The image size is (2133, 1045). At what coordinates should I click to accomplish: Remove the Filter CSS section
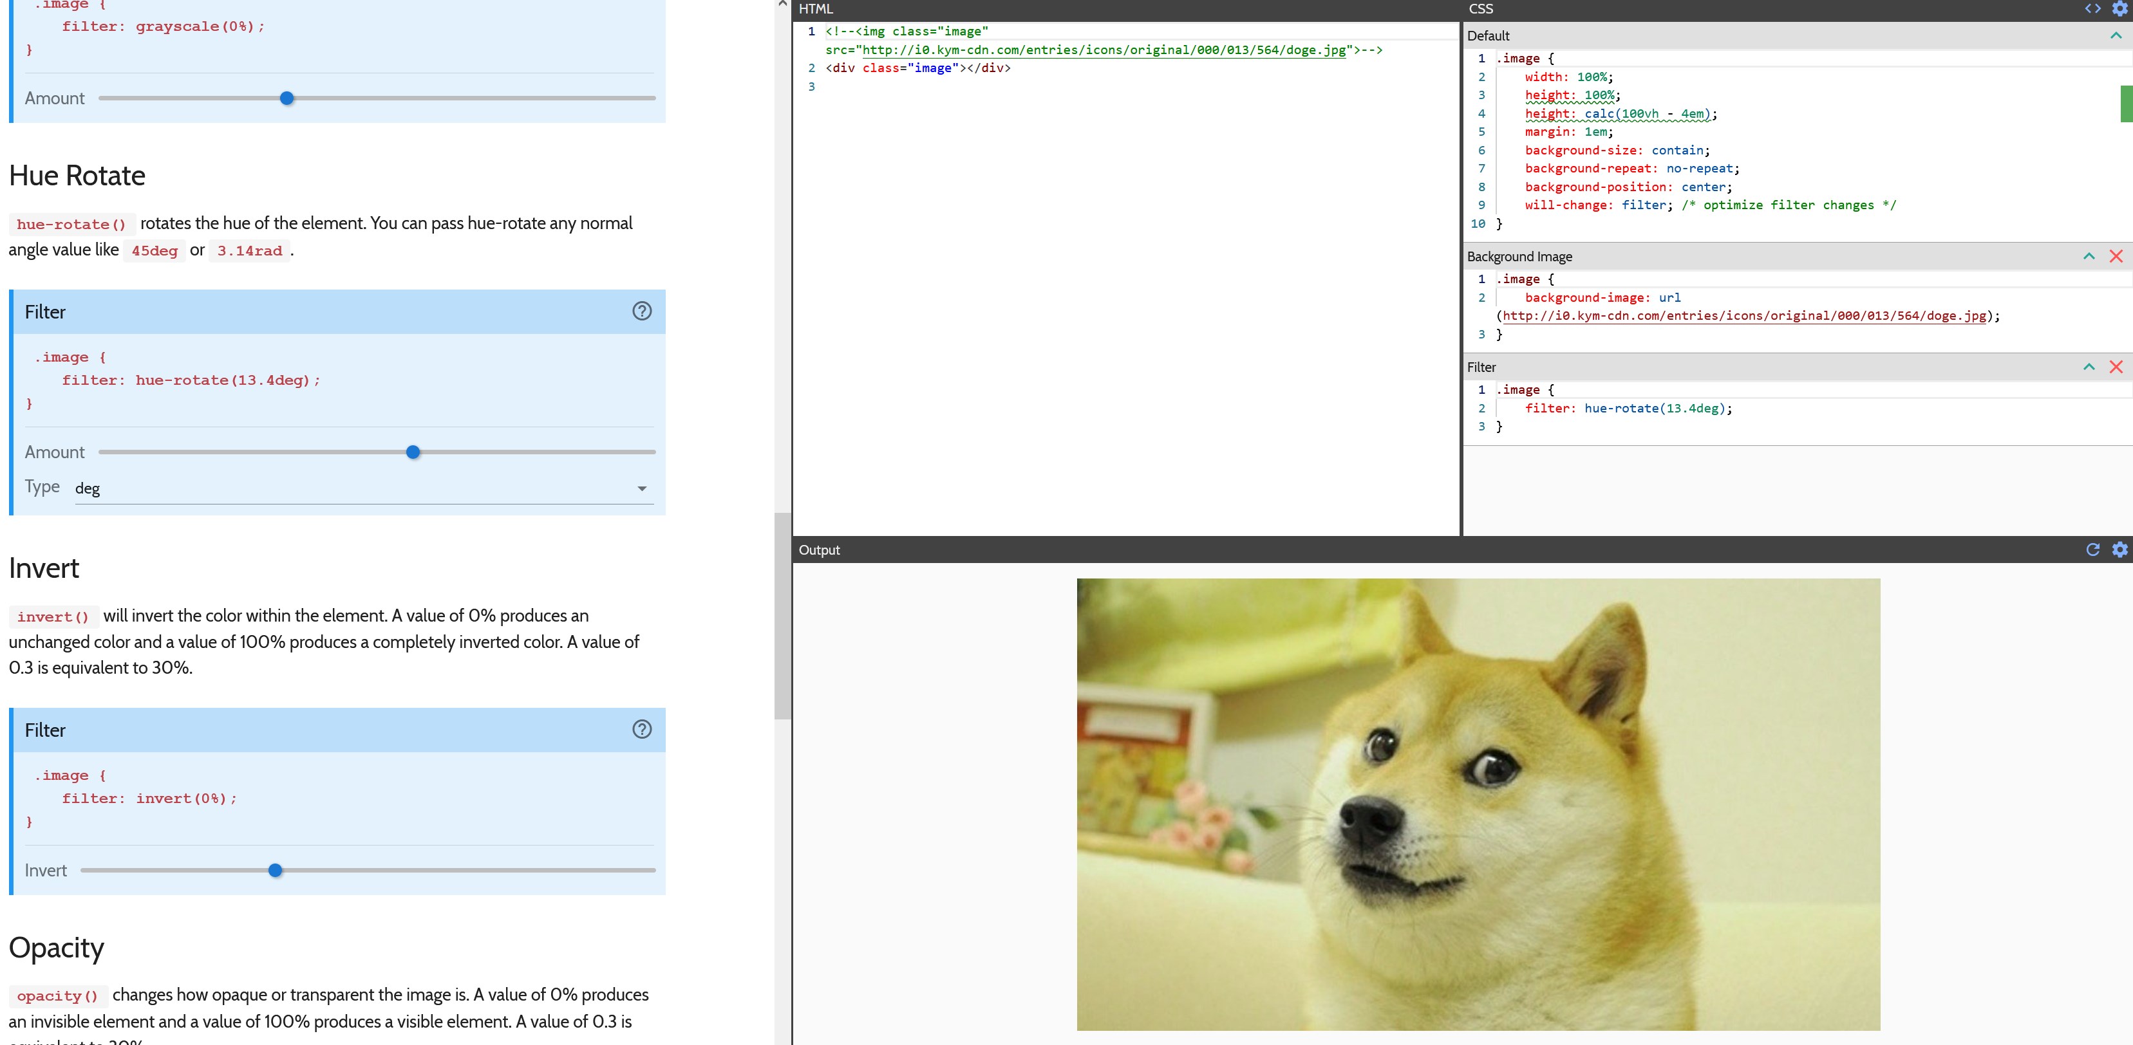coord(2116,367)
